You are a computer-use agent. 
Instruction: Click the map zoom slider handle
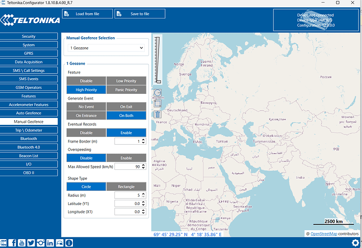tap(158, 82)
